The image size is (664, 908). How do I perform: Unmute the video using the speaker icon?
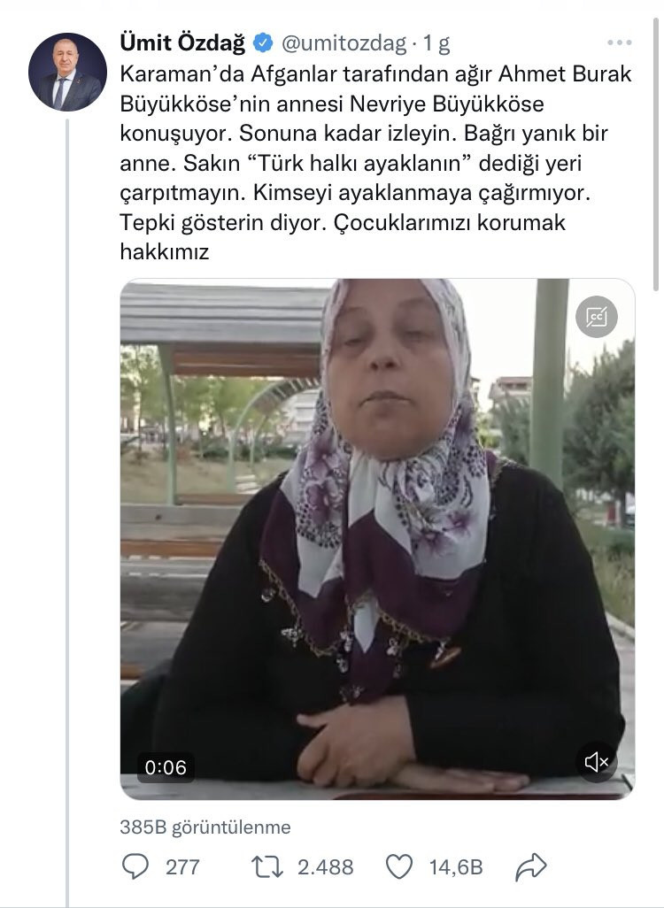(596, 761)
